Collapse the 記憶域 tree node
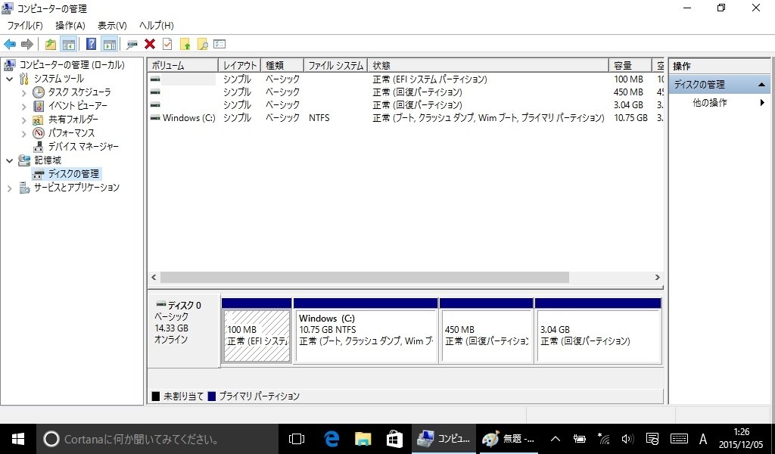The height and width of the screenshot is (454, 775). click(9, 160)
